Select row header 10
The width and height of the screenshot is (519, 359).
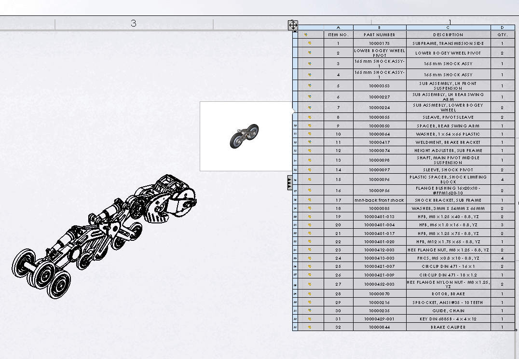[x=295, y=126]
